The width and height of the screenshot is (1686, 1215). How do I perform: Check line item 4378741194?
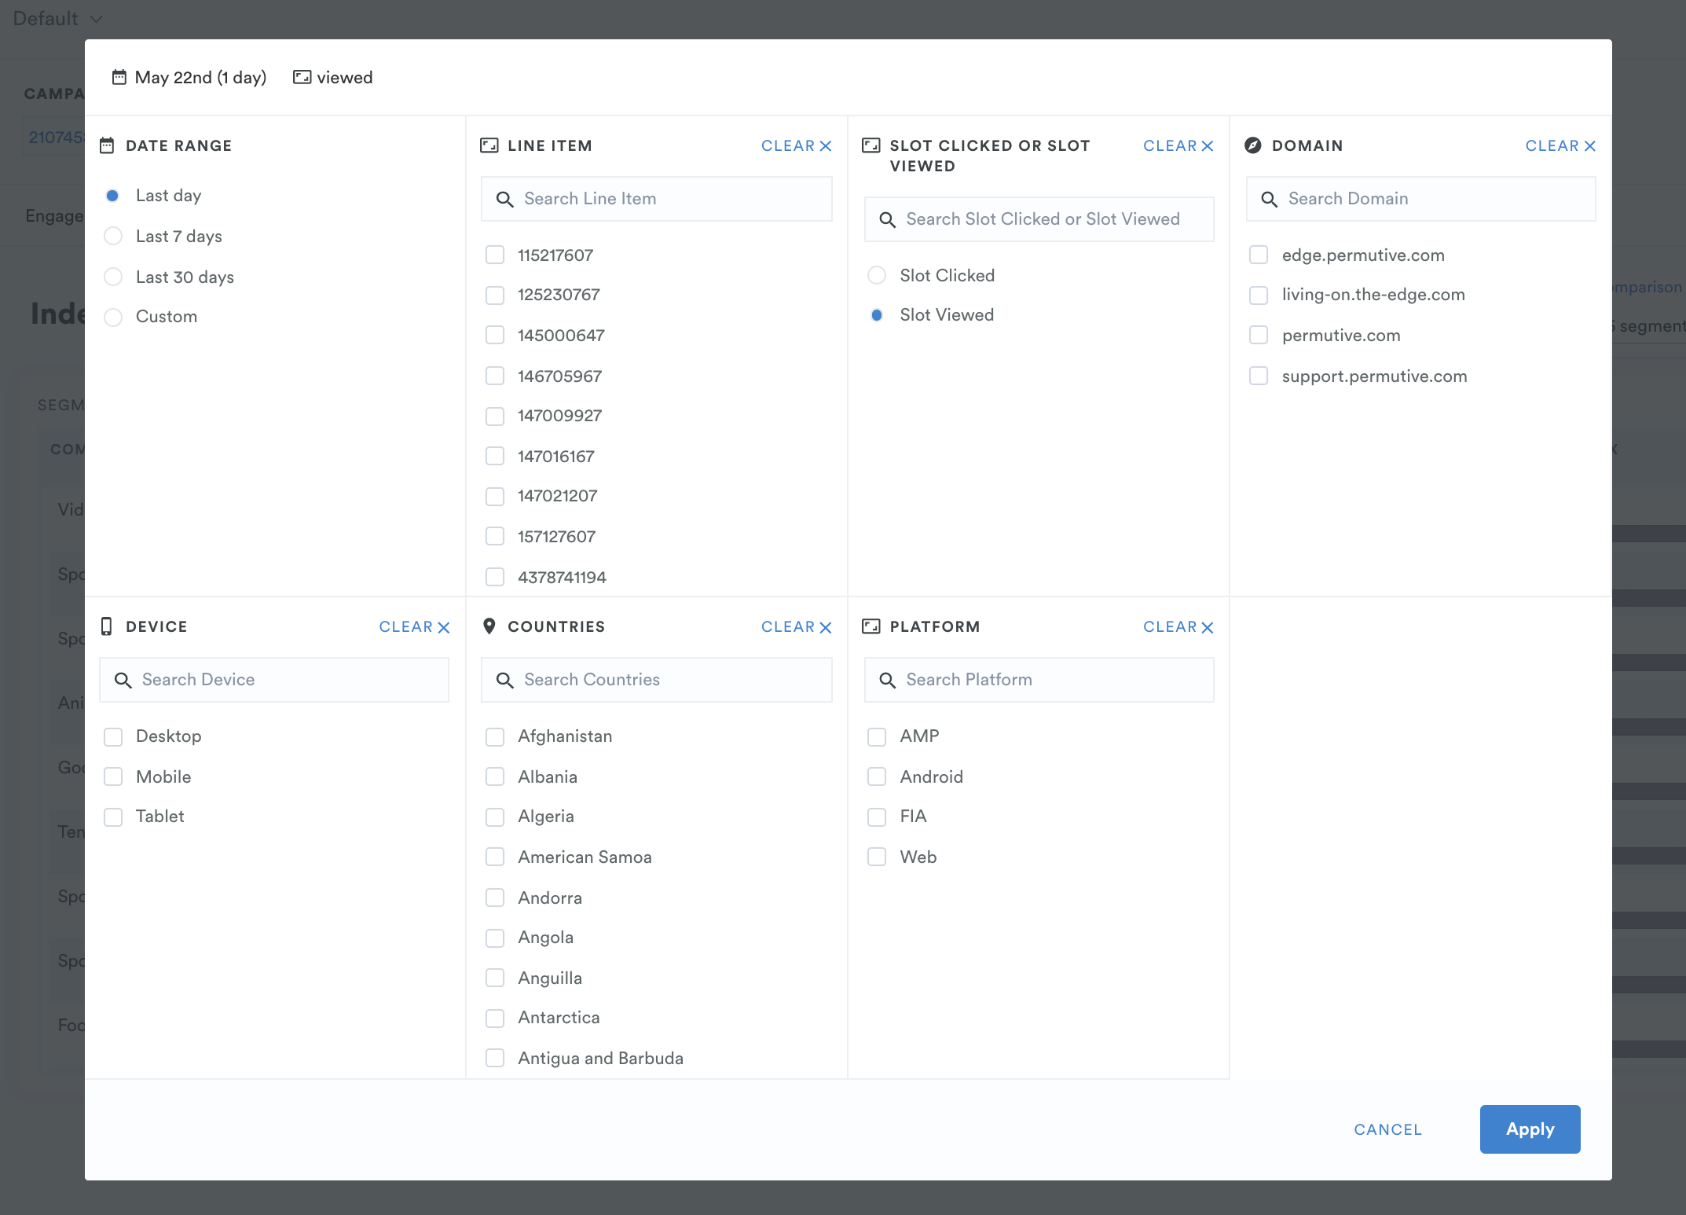(x=495, y=577)
